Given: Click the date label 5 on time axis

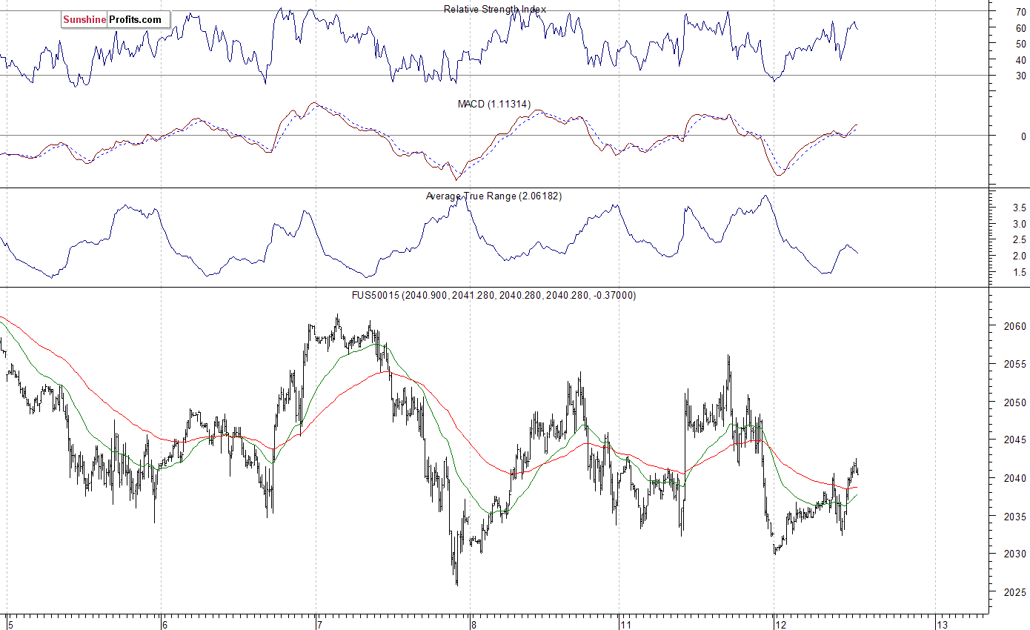Looking at the screenshot, I should 10,625.
